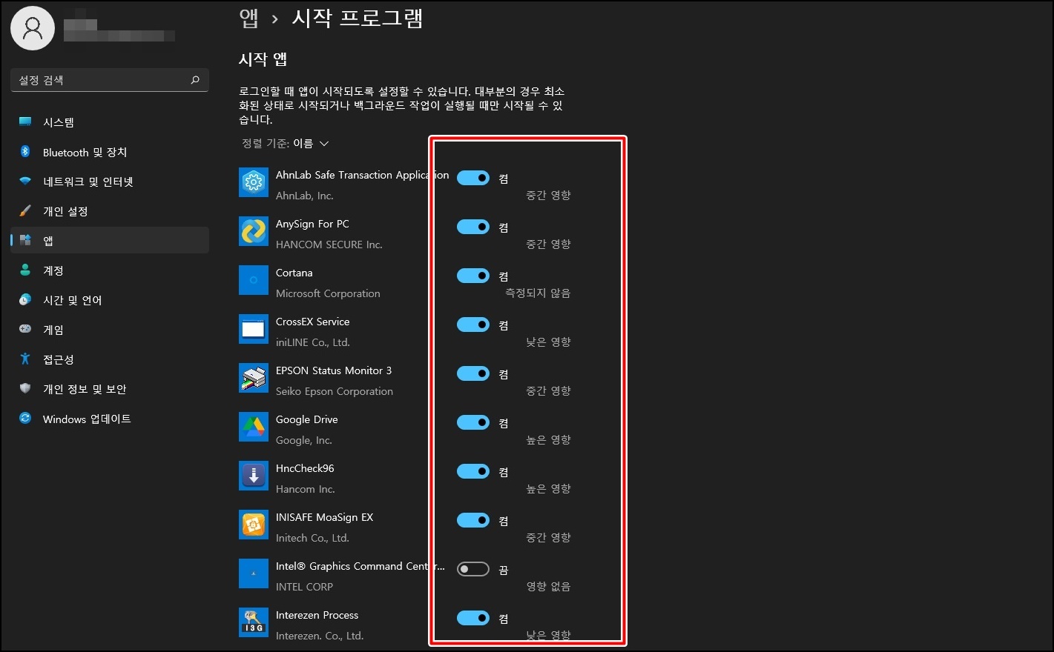This screenshot has width=1054, height=652.
Task: Click the 접근성 accessibility figure icon
Action: pos(25,359)
